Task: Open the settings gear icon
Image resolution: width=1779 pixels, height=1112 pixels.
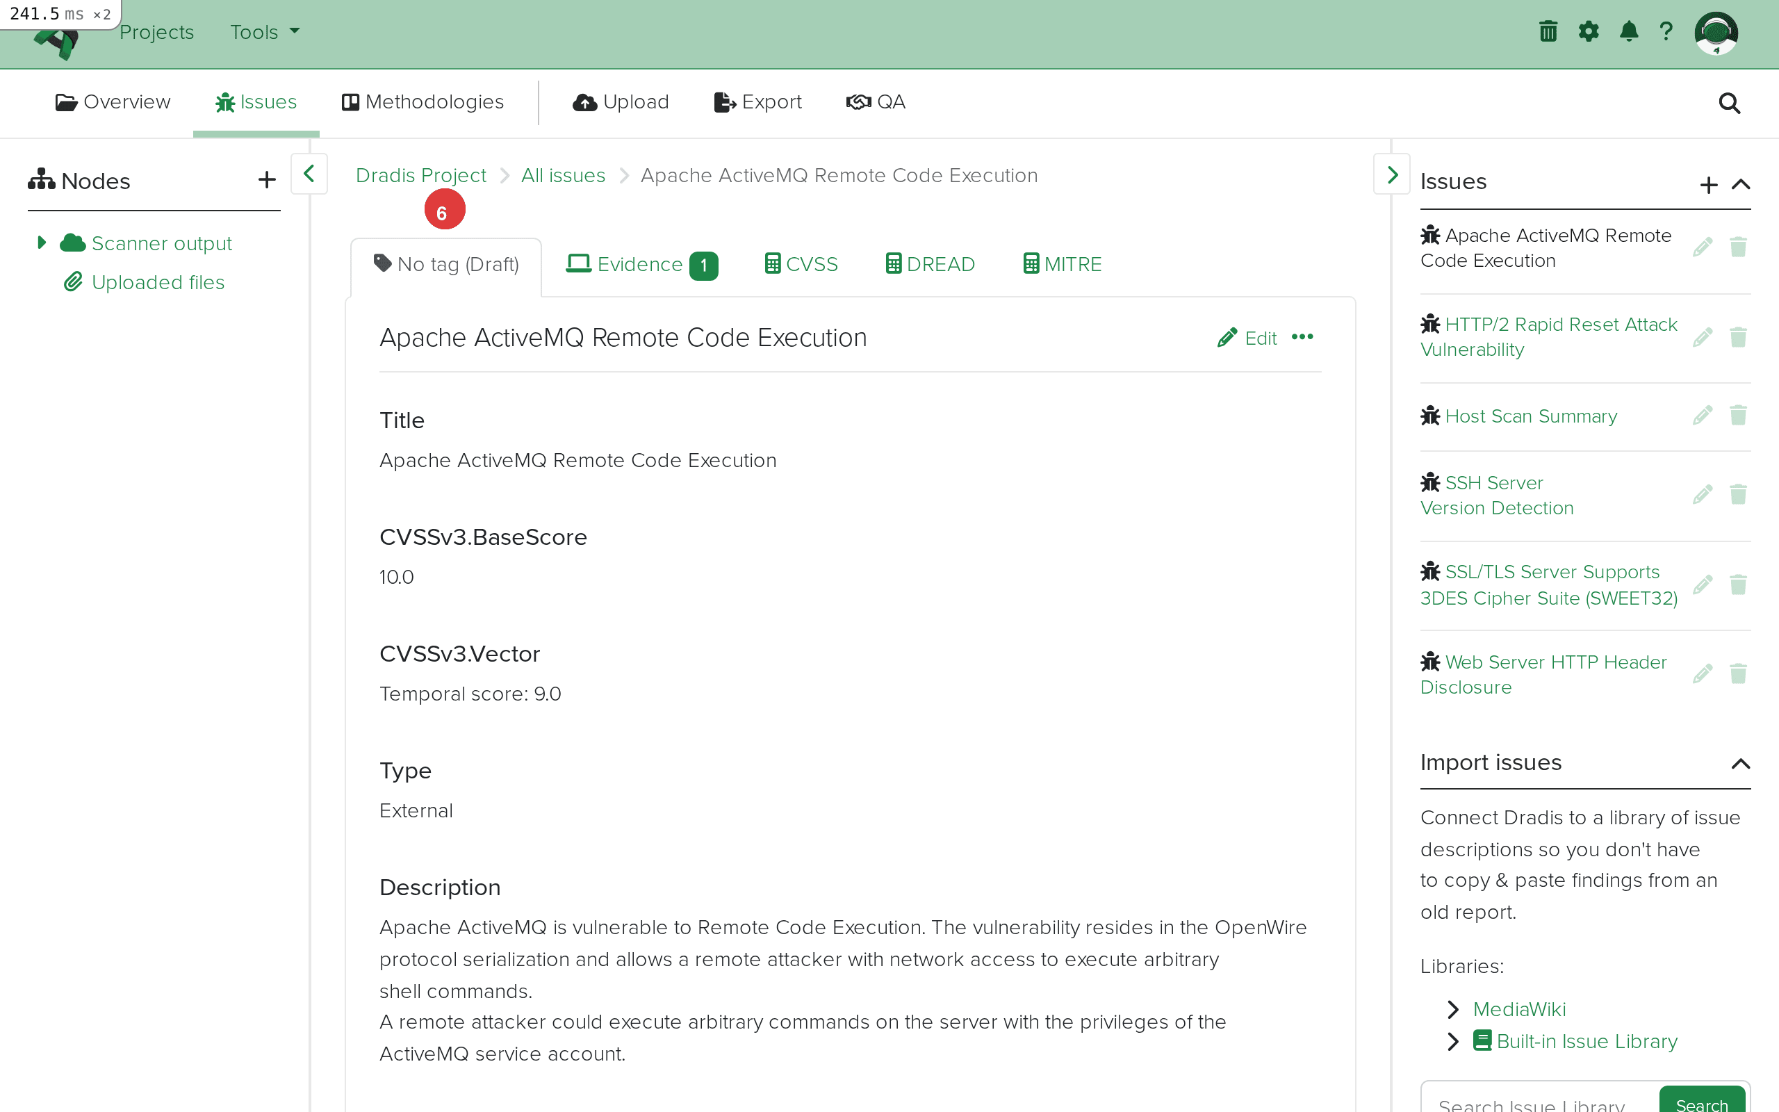Action: [x=1589, y=31]
